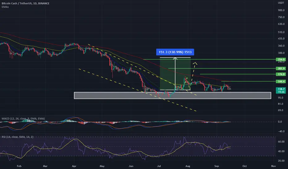Click the MACD (12, 26, close, 9, EMA, EMA) legend
The image size is (288, 169).
point(23,119)
